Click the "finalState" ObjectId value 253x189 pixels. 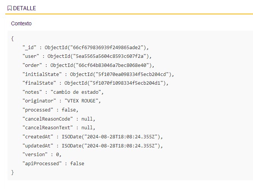tap(116, 83)
